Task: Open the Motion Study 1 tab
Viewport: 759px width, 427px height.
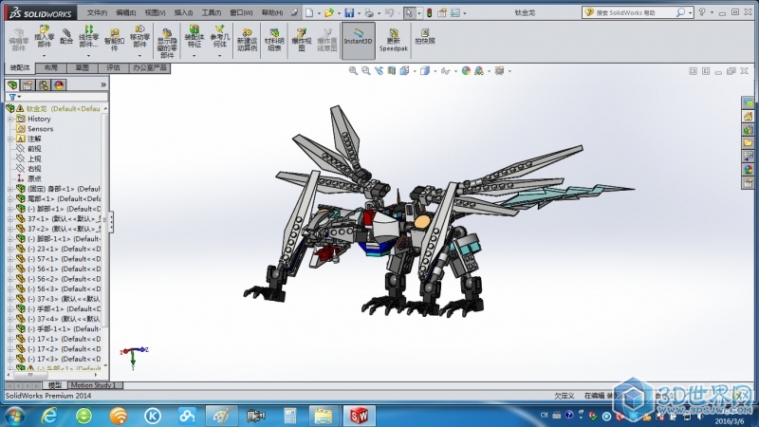Action: click(x=93, y=385)
